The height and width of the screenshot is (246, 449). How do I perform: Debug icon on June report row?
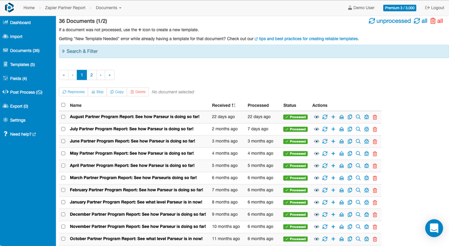pos(367,141)
